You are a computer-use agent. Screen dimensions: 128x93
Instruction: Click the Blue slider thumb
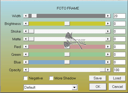(x=67, y=62)
